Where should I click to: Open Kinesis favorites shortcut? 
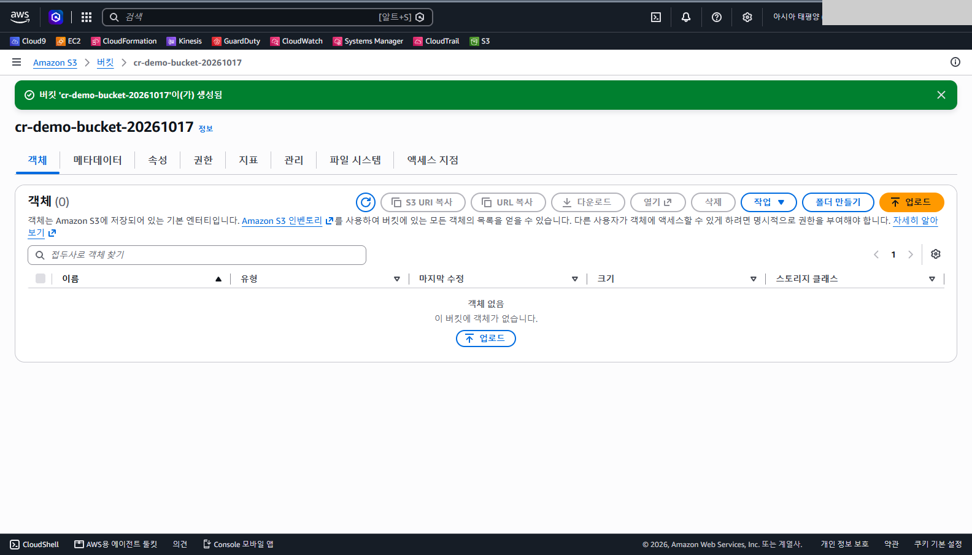point(184,41)
